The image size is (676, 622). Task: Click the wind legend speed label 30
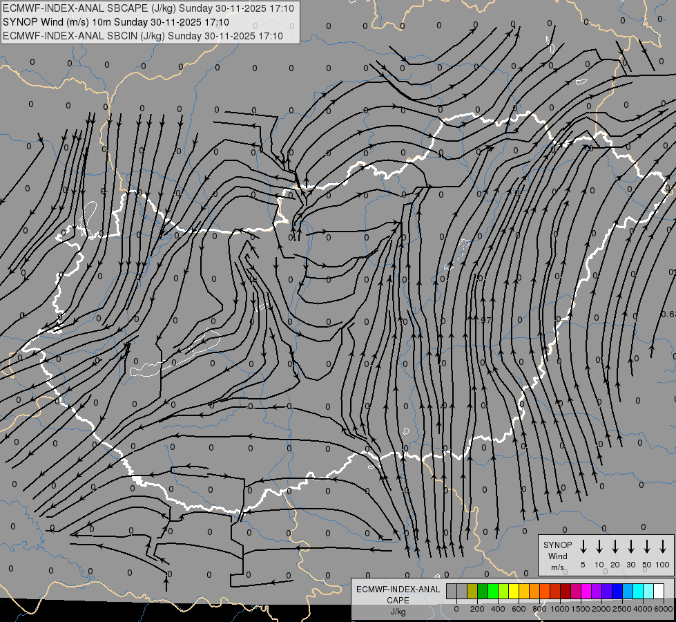(x=630, y=565)
